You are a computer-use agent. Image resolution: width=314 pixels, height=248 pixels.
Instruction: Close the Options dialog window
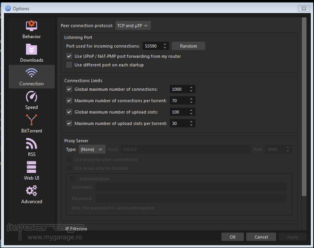pyautogui.click(x=304, y=8)
